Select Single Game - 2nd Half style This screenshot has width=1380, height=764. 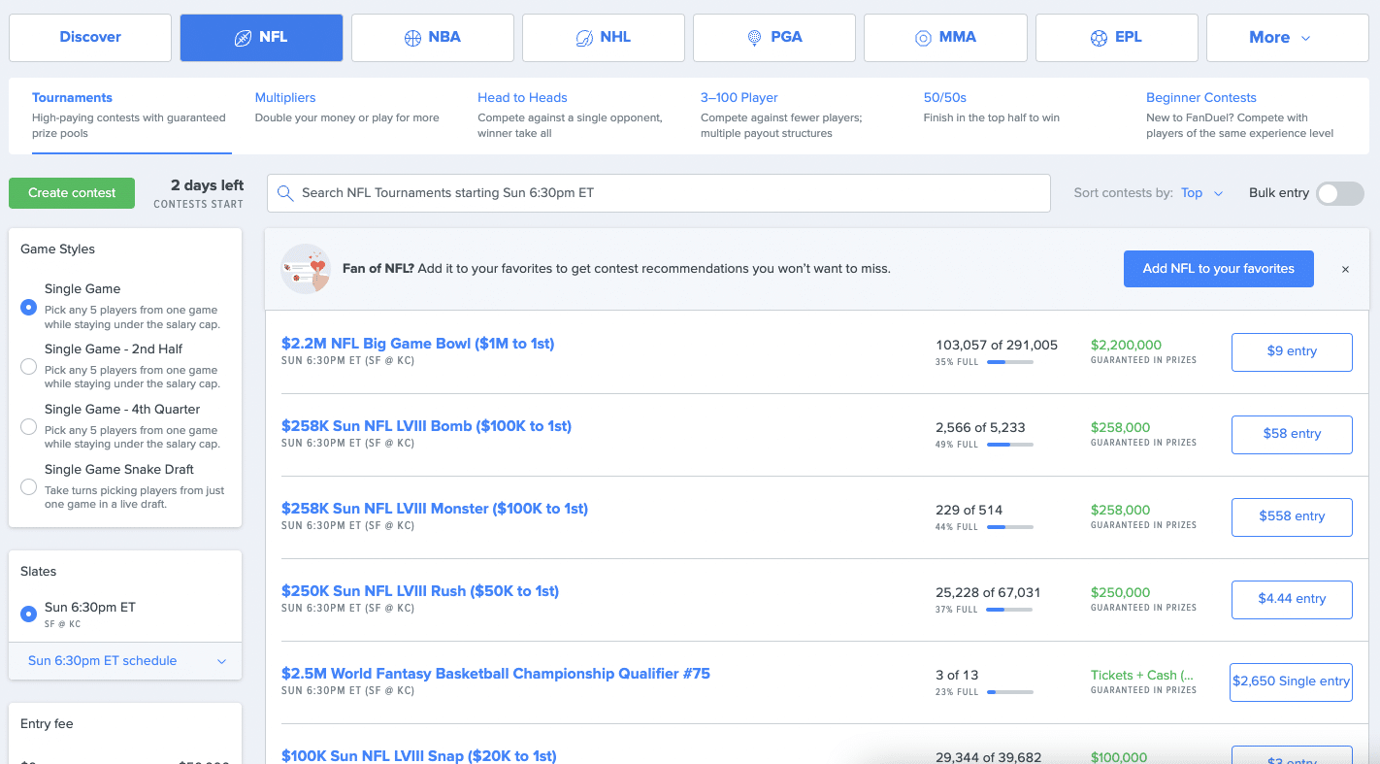pos(29,367)
